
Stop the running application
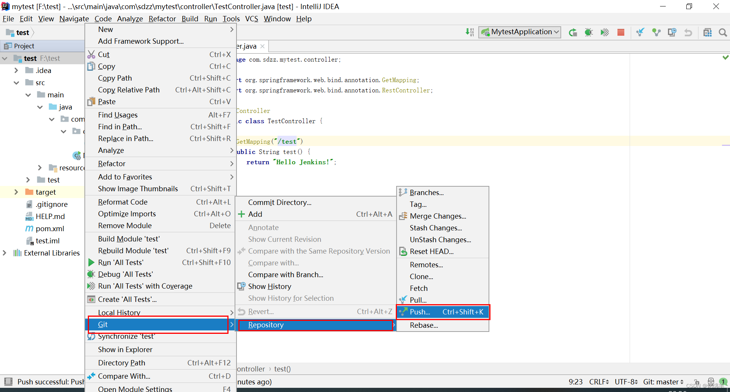point(620,33)
